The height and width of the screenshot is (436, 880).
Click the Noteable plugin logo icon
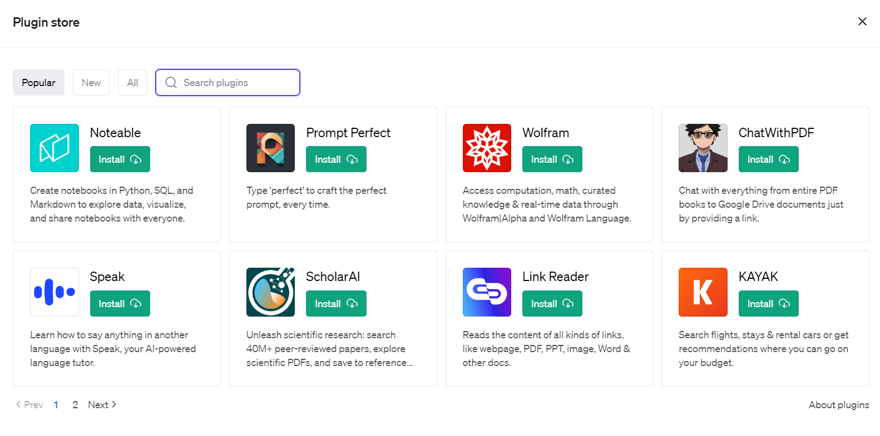tap(55, 148)
